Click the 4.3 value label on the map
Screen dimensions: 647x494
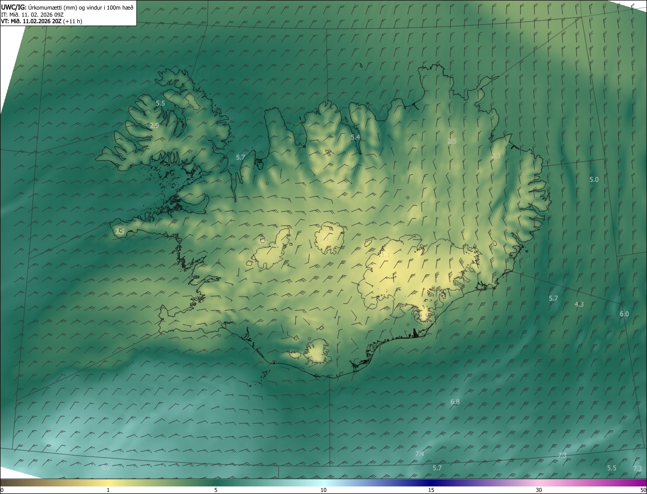point(579,305)
